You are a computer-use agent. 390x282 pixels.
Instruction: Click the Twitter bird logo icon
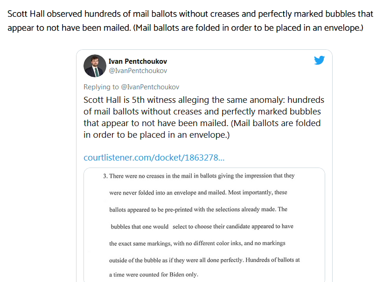(319, 60)
